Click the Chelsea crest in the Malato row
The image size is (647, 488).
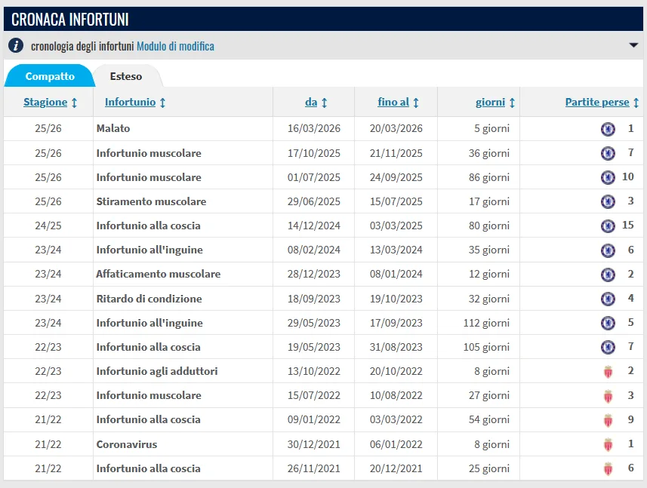[x=608, y=129]
